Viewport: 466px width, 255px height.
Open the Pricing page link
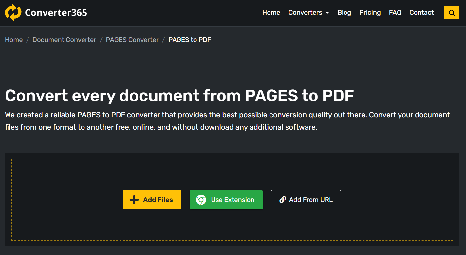click(370, 12)
